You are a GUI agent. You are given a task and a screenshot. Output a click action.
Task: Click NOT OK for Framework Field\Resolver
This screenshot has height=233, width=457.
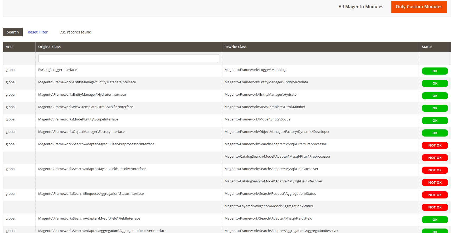435,170
